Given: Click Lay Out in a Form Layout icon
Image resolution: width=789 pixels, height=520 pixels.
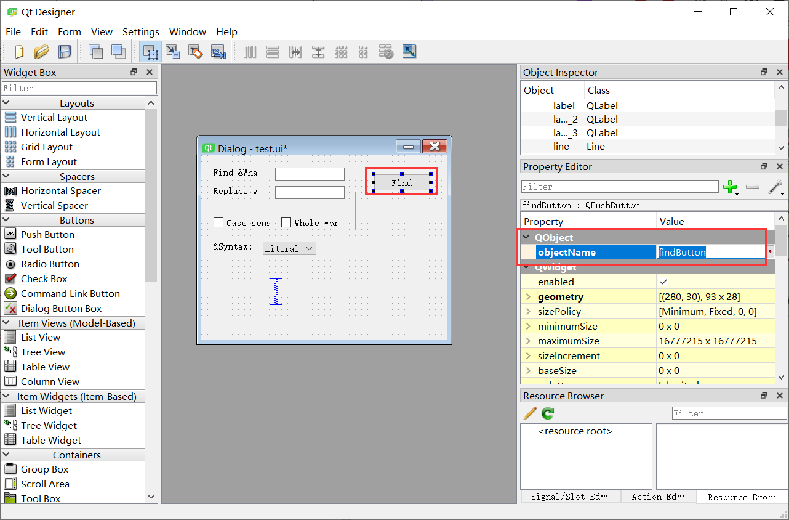Looking at the screenshot, I should pos(364,52).
